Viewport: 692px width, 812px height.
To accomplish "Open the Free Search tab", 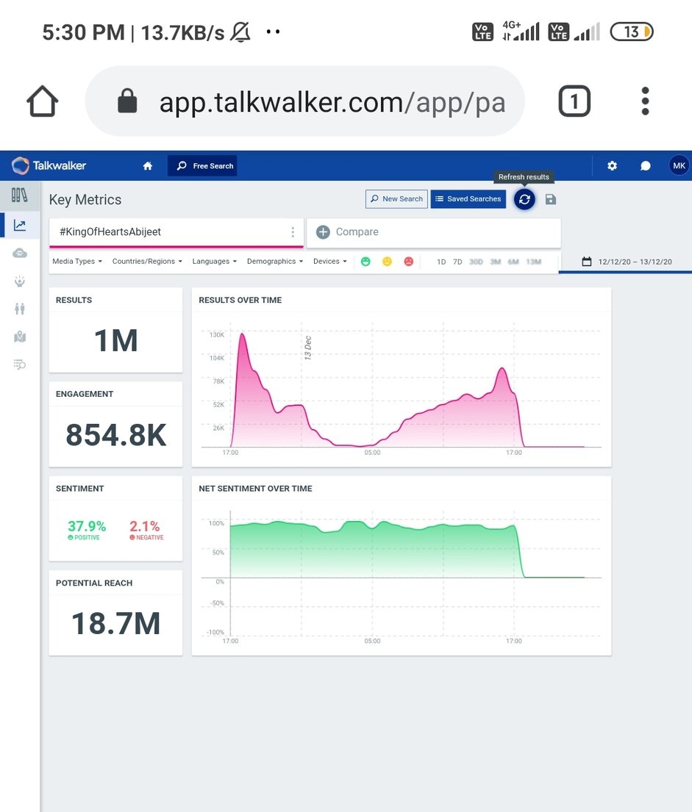I will [x=202, y=166].
